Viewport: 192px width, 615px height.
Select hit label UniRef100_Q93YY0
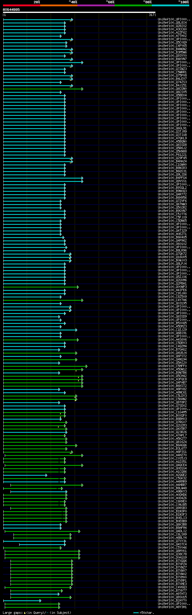[x=172, y=56]
